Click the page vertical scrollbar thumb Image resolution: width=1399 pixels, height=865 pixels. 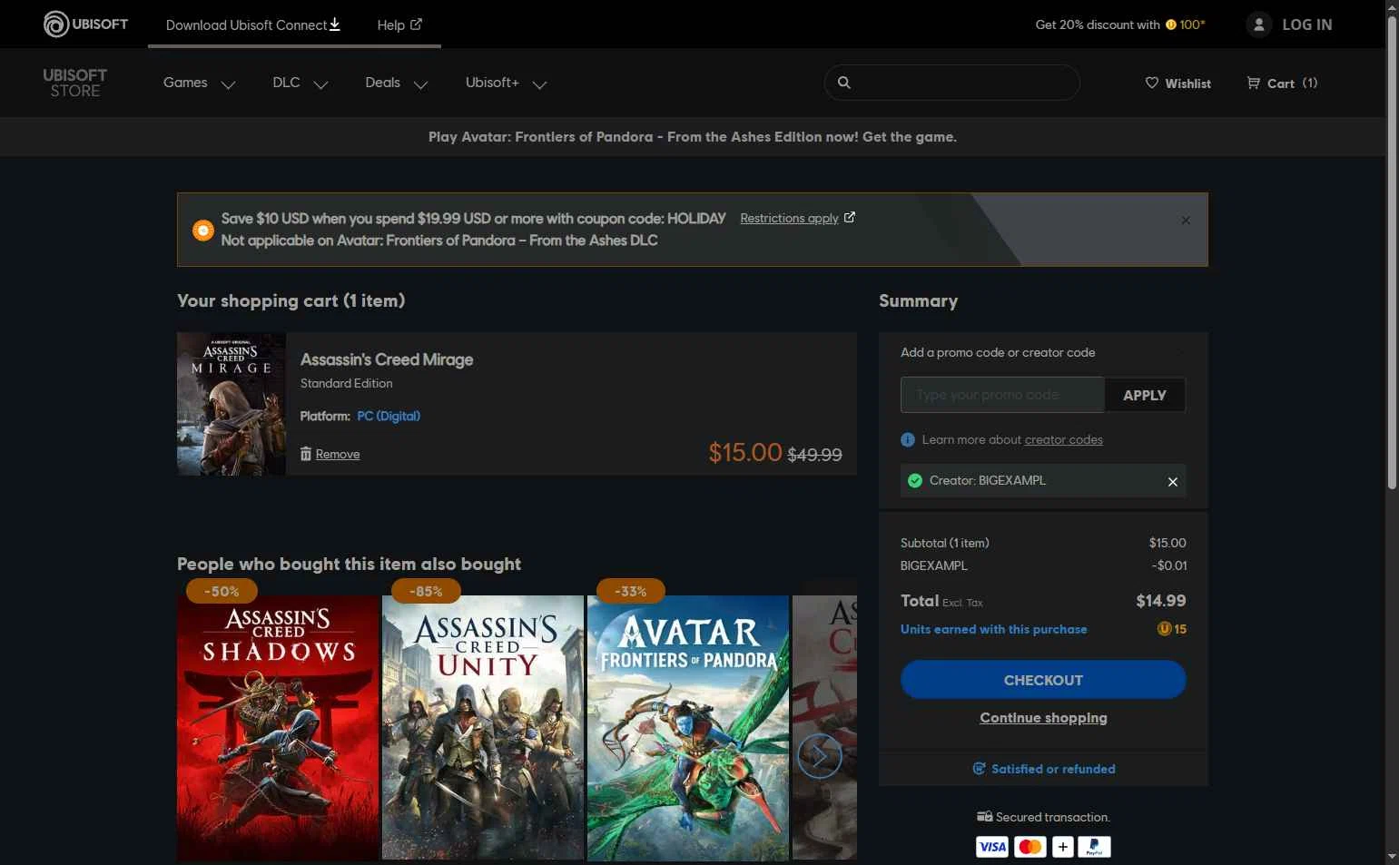(1392, 252)
